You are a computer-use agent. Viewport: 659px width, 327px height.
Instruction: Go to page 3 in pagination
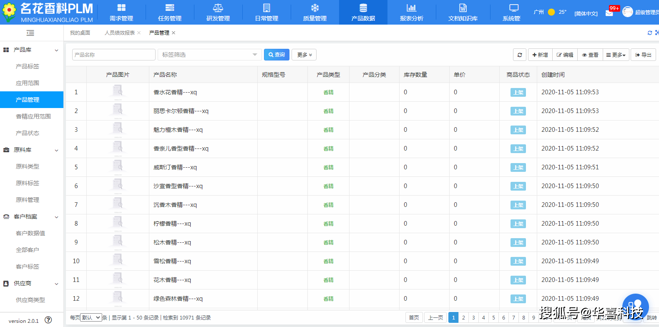tap(473, 317)
